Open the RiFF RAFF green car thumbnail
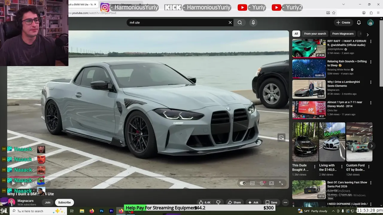Image resolution: width=383 pixels, height=215 pixels. click(309, 48)
